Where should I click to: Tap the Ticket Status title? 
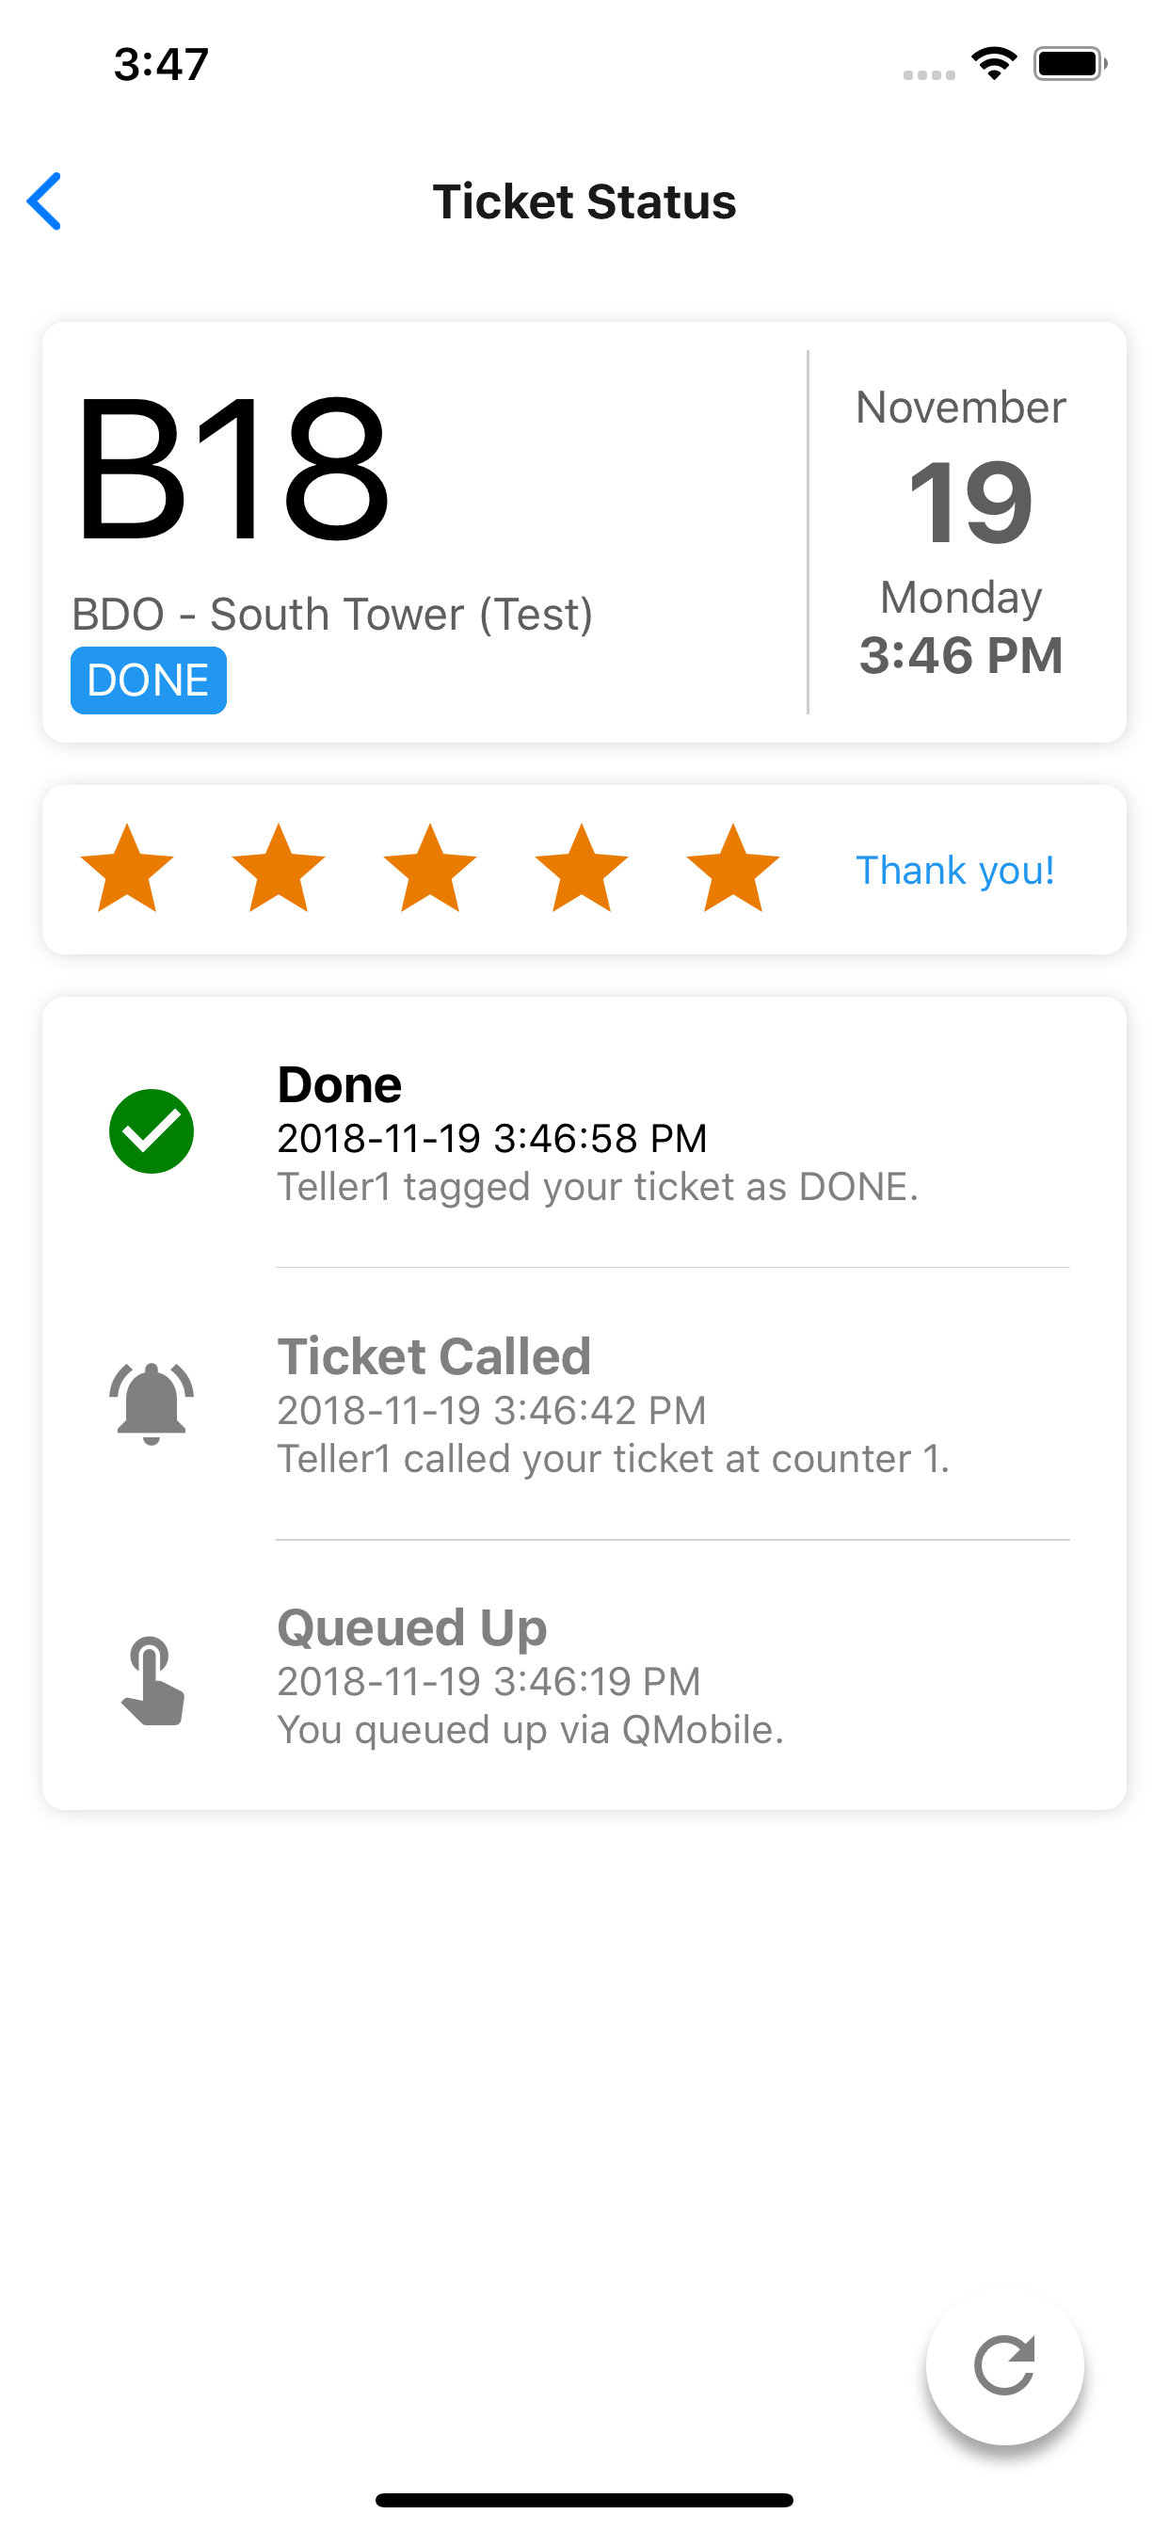(584, 201)
